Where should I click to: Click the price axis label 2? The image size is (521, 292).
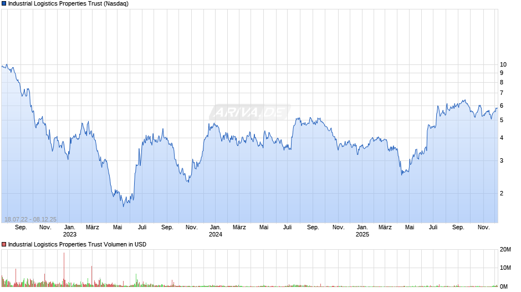point(502,193)
